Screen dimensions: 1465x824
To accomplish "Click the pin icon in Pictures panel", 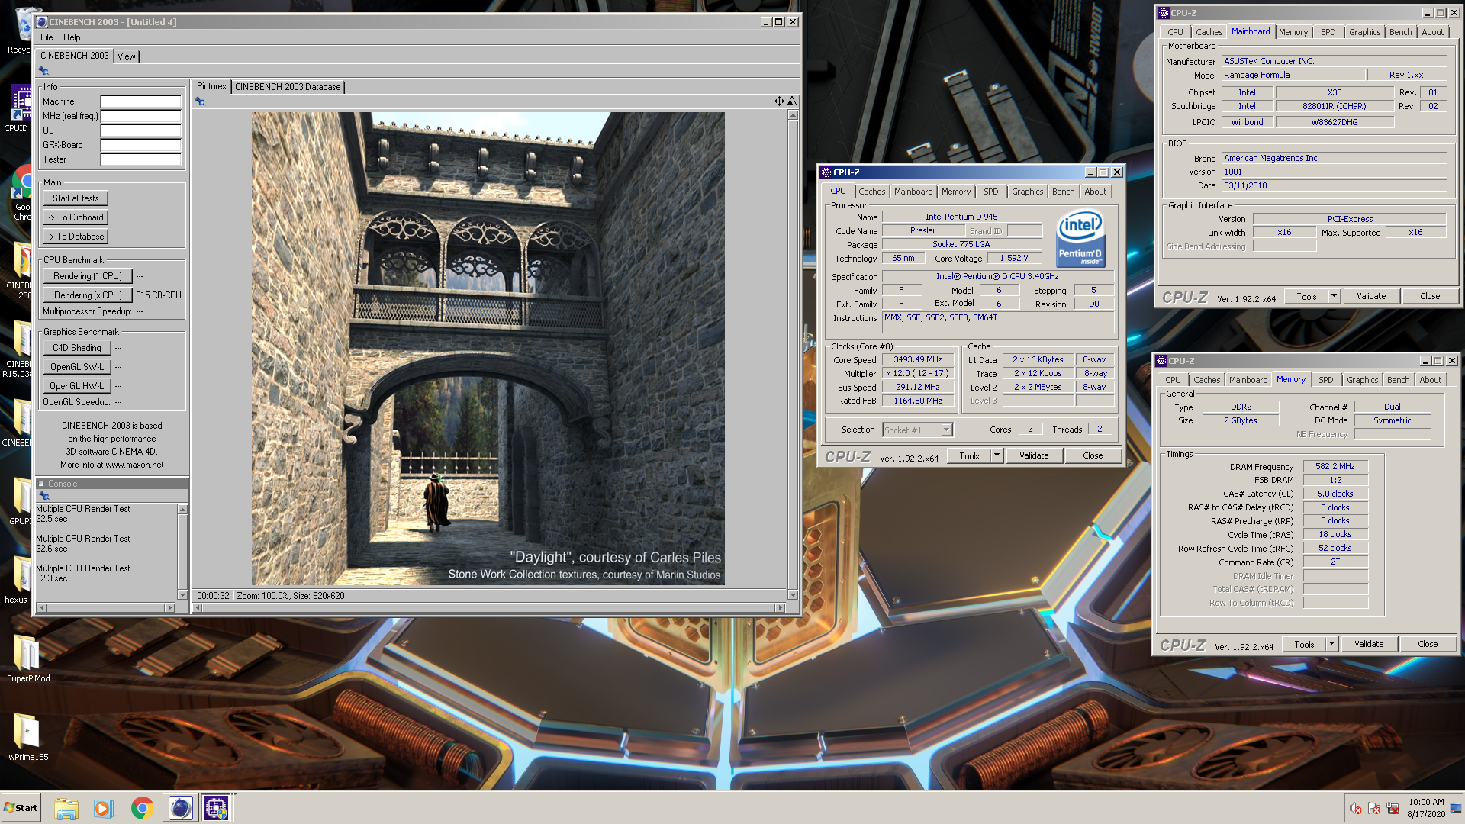I will pos(200,101).
